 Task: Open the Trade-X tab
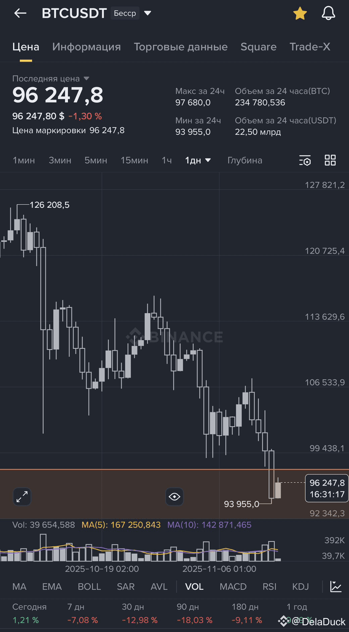pos(310,47)
